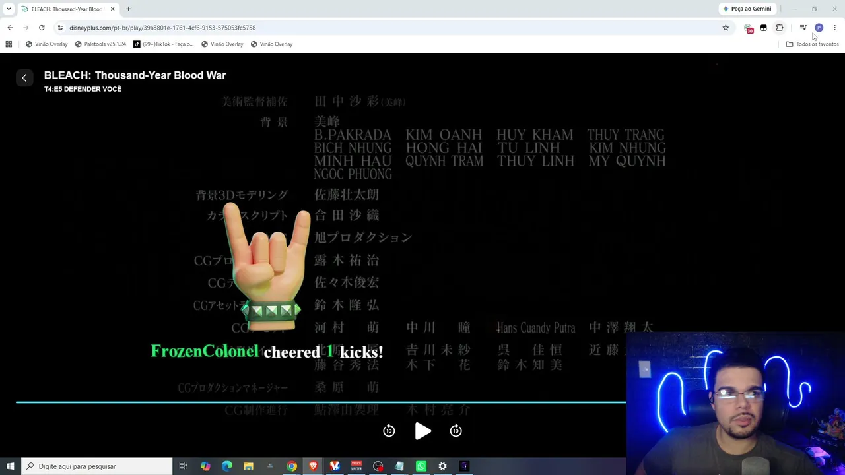Open a new browser tab

coord(128,9)
